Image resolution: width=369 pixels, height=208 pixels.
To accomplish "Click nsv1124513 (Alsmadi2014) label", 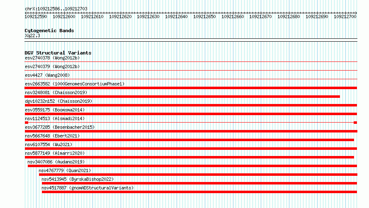I will (x=55, y=118).
